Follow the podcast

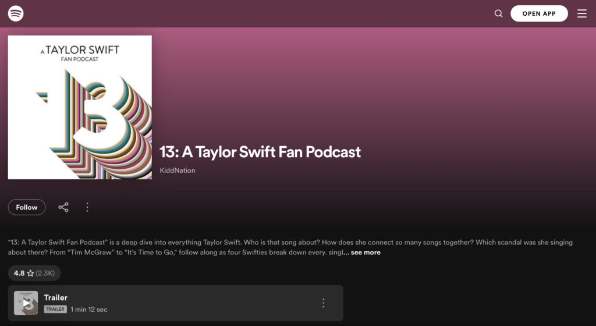tap(27, 207)
